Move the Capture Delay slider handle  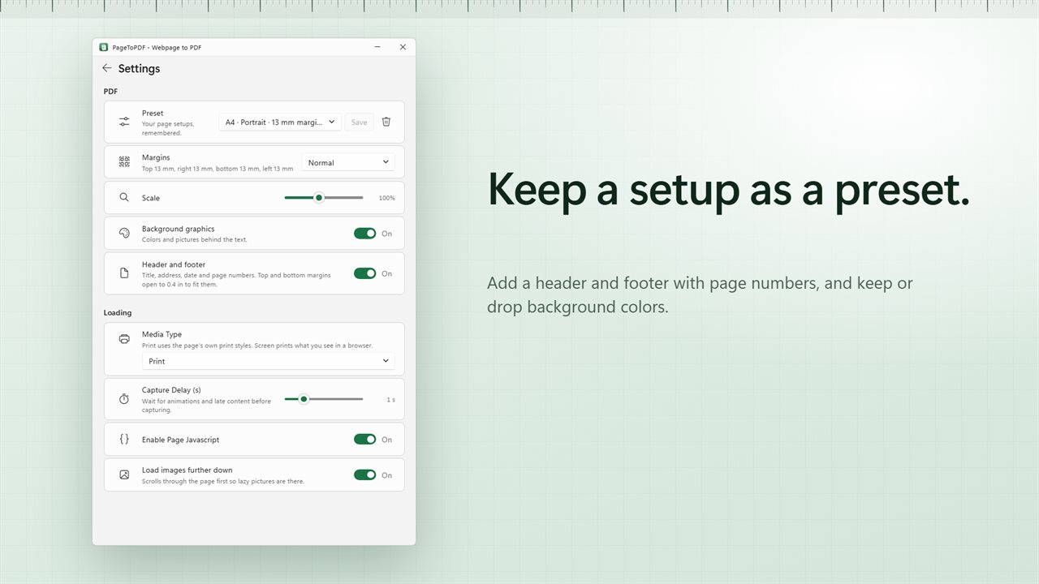click(304, 399)
